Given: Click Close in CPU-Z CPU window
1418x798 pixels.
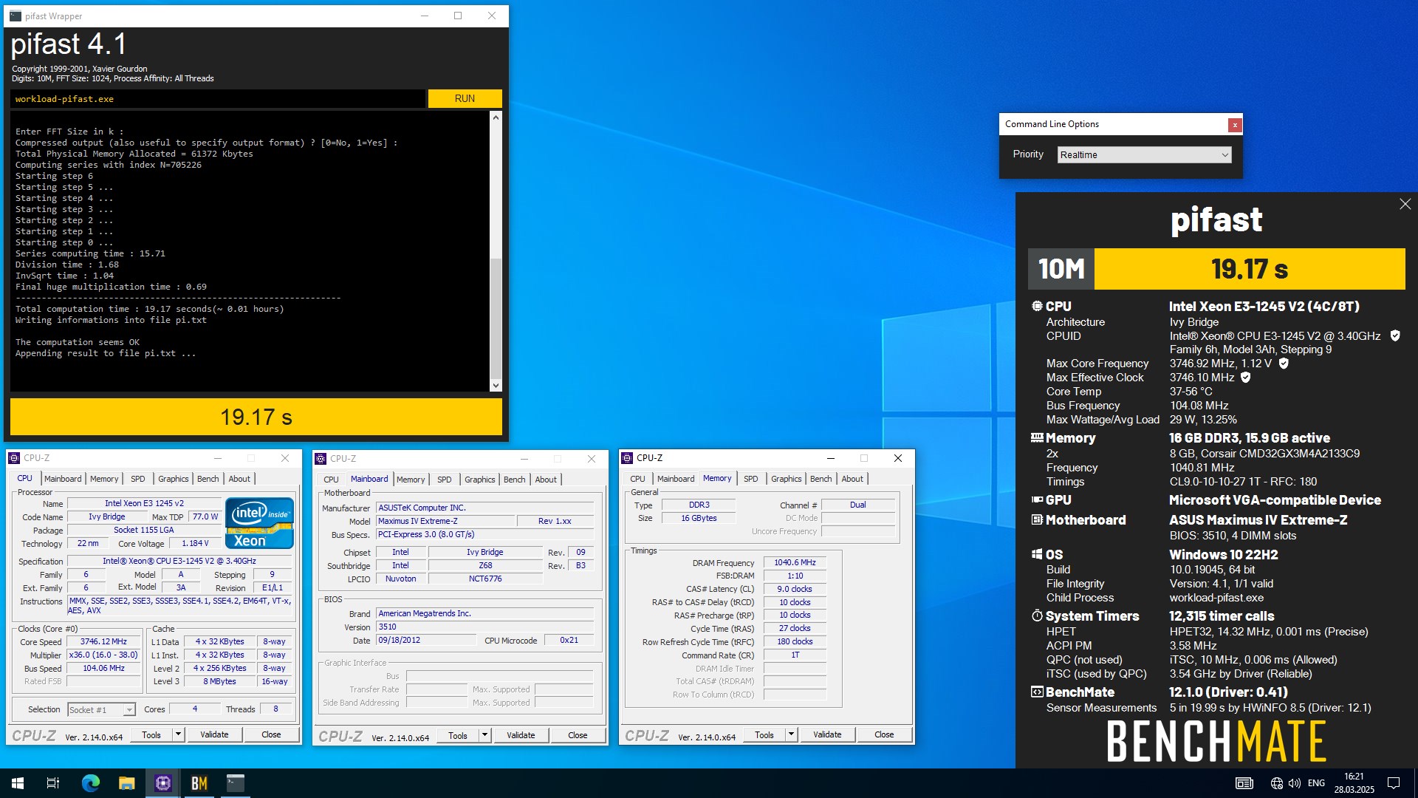Looking at the screenshot, I should 271,734.
